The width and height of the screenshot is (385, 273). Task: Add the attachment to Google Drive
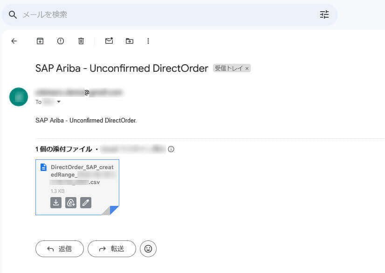71,203
